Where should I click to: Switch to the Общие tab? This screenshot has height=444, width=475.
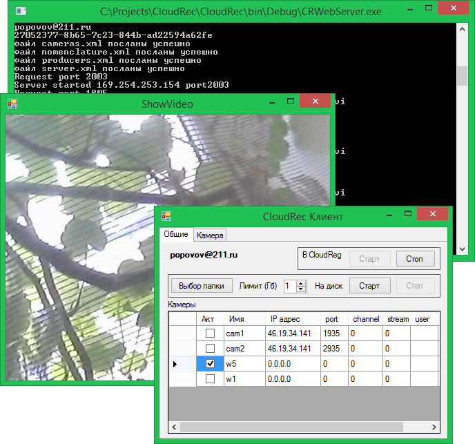coord(176,235)
